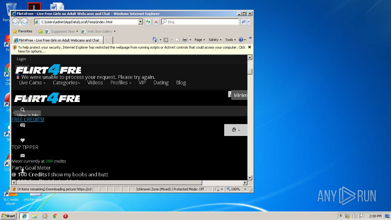This screenshot has width=391, height=220.
Task: Open the Tools menu
Action: coord(231,40)
